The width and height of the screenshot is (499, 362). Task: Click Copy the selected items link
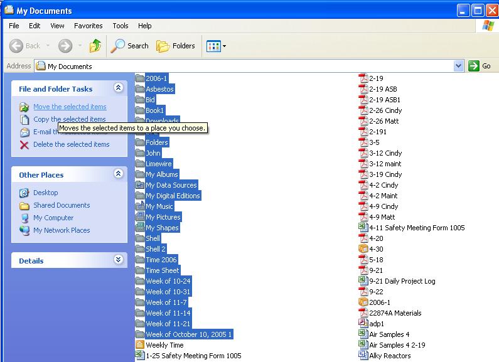(x=70, y=119)
